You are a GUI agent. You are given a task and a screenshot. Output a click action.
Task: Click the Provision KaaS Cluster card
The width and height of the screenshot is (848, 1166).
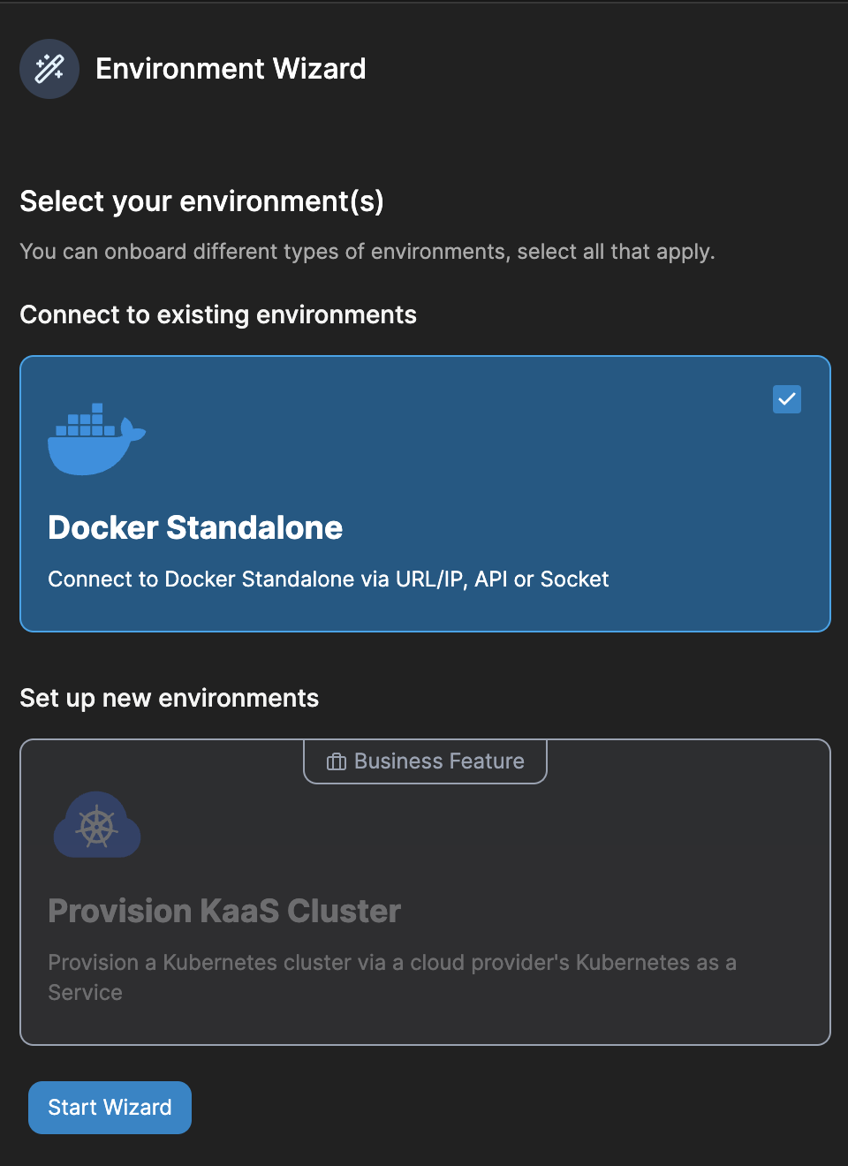[x=425, y=892]
